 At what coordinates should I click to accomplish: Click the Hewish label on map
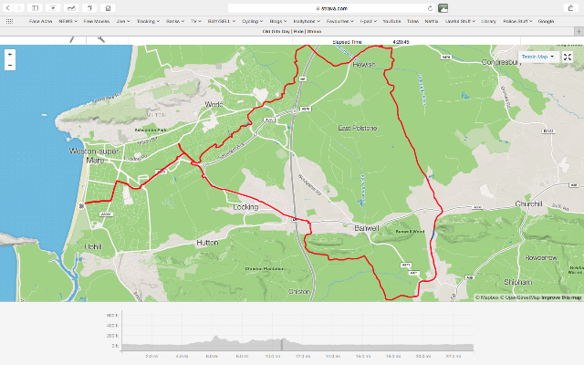tap(364, 65)
